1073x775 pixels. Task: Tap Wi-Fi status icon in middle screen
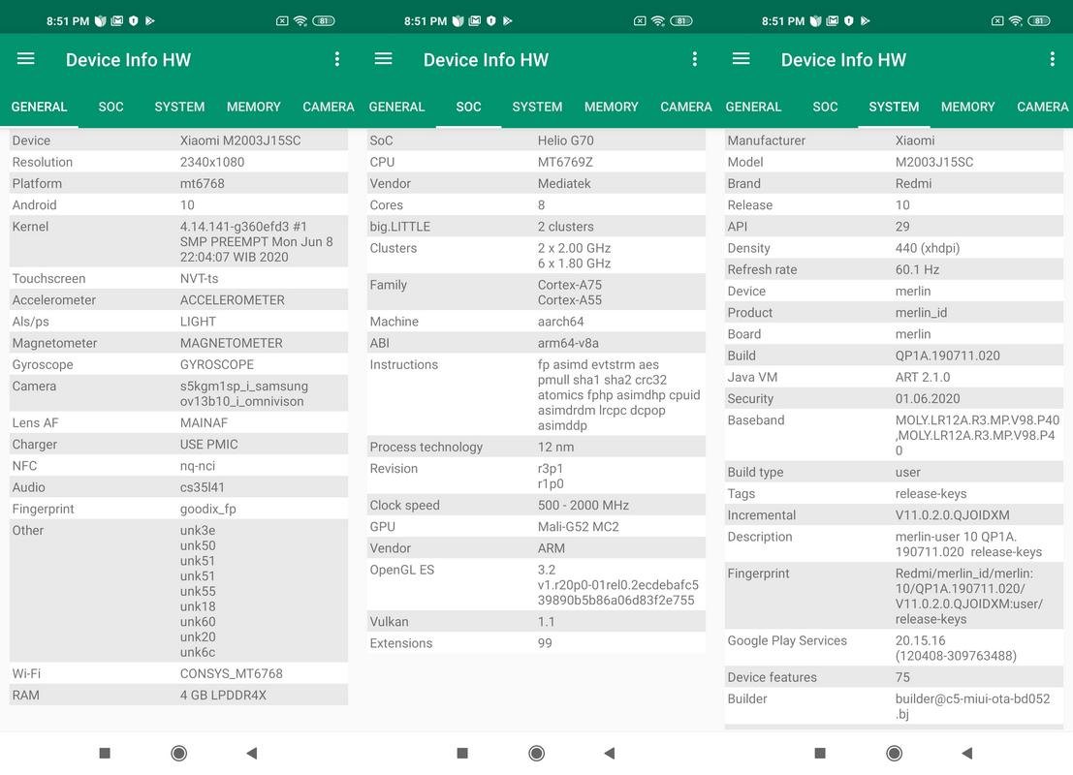[x=658, y=20]
